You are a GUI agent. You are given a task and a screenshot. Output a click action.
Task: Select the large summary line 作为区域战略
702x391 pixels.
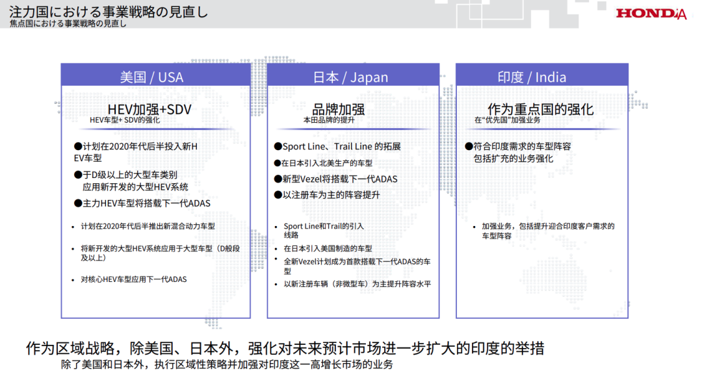[x=285, y=348]
